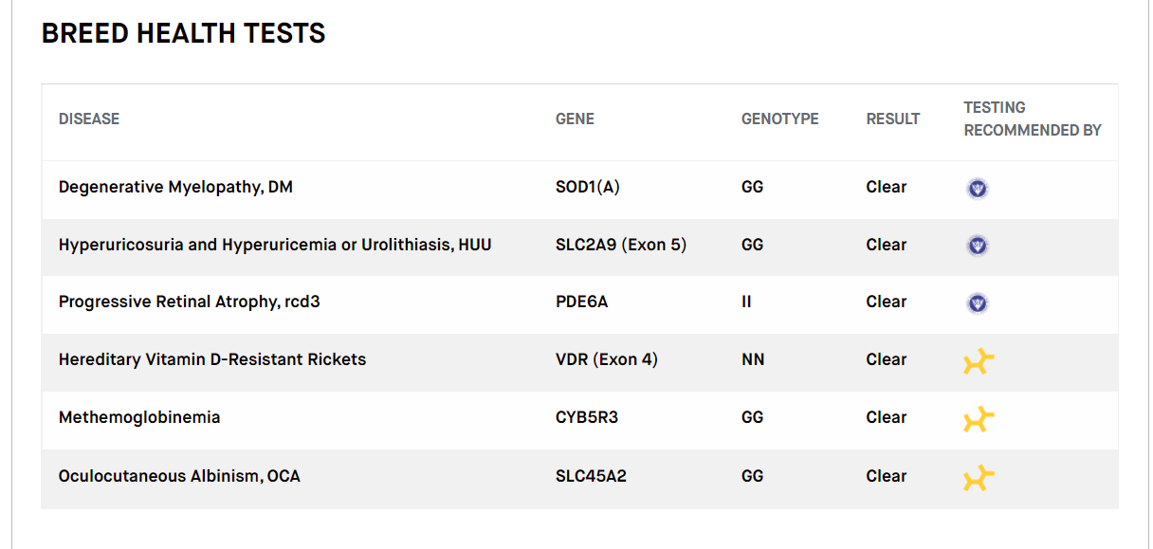Open Progressive Retinal Atrophy, rcd3 entry
1153x549 pixels.
(196, 302)
